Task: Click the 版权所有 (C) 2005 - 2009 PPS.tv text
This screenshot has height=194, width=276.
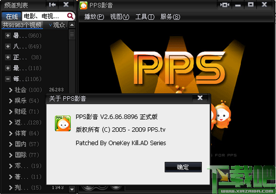Action: (x=121, y=130)
